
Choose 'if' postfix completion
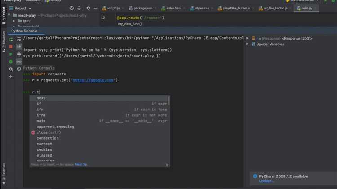(x=99, y=104)
